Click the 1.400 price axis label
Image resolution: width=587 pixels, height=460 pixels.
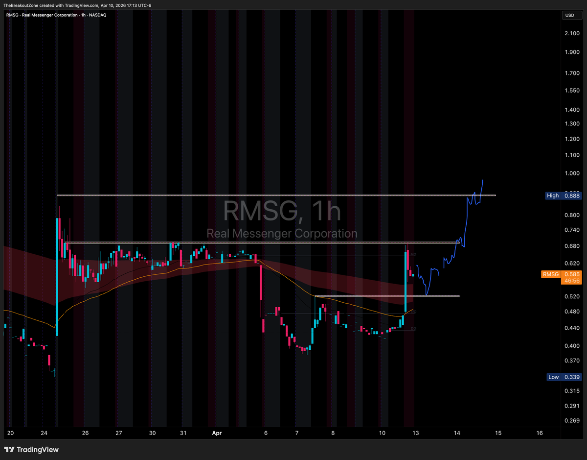[x=572, y=110]
